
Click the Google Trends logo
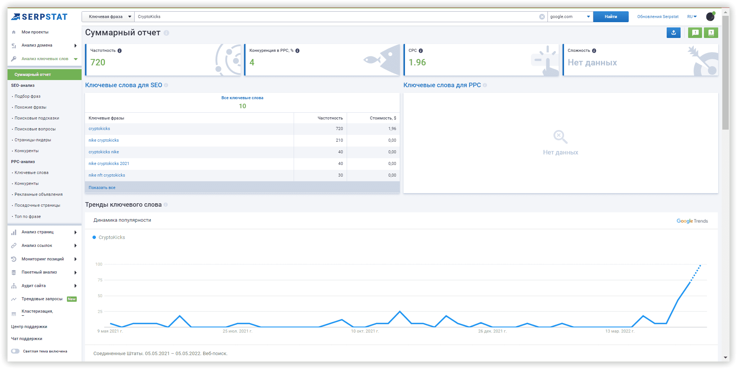(x=692, y=221)
